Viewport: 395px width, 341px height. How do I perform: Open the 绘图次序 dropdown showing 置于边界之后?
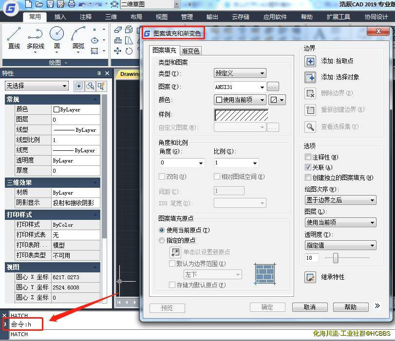(340, 200)
